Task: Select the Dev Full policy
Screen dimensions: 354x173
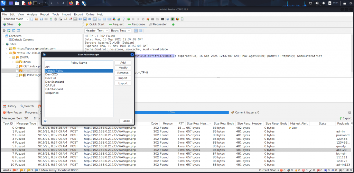Action: tap(79, 78)
